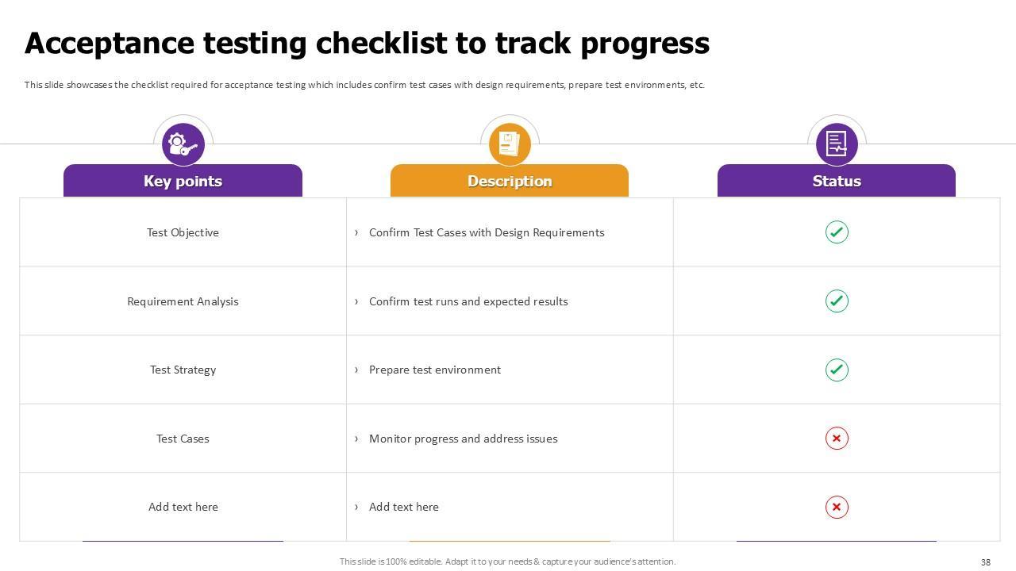Select the orange Description header
Screen dimensions: 1016x571
pyautogui.click(x=510, y=181)
